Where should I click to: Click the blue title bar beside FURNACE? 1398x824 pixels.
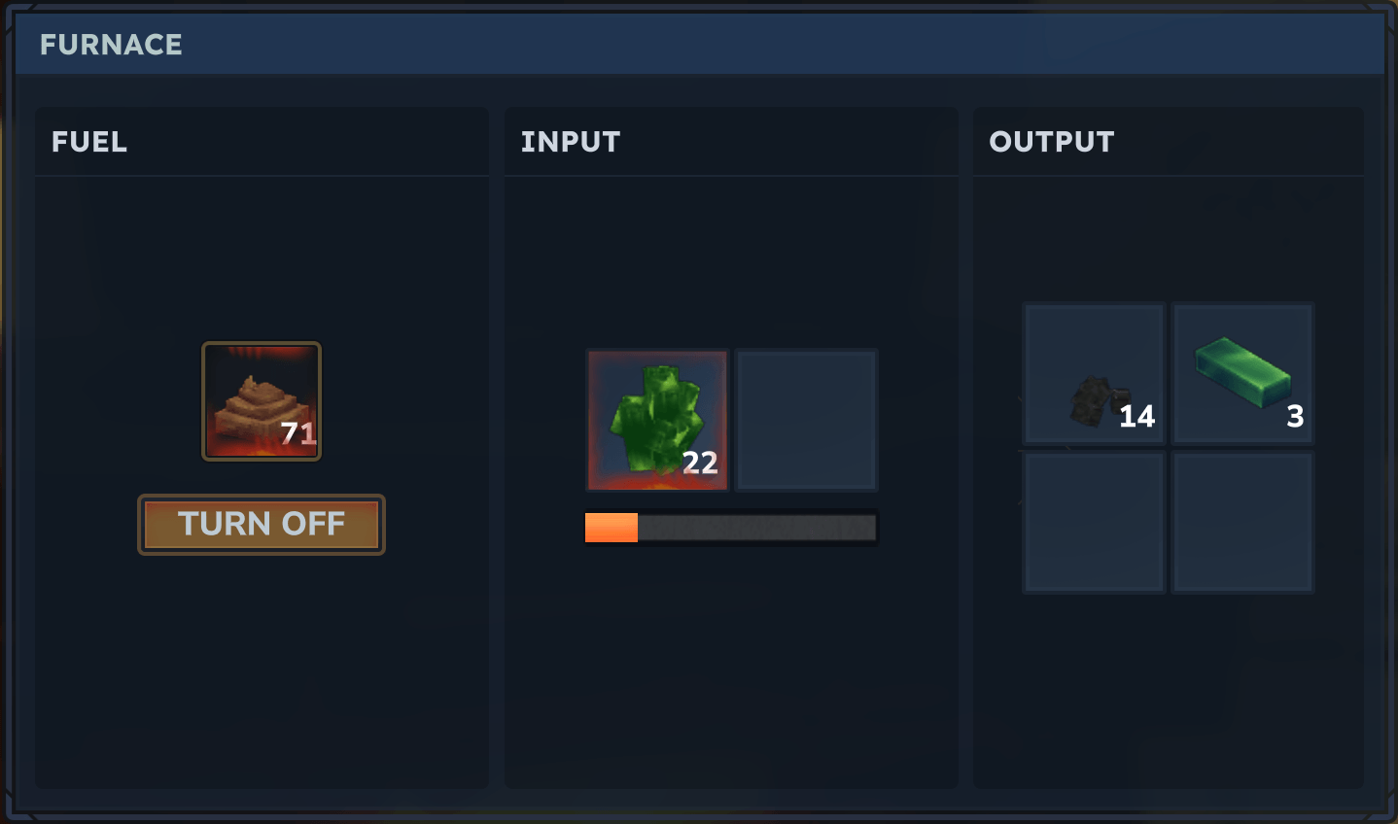(778, 45)
